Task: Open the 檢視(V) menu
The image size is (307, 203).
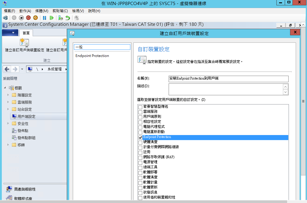Action: [78, 11]
